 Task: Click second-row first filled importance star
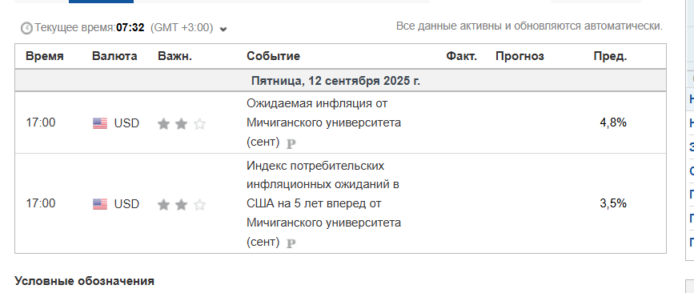tap(164, 204)
